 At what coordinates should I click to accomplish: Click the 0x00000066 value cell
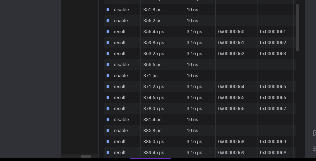click(x=231, y=109)
